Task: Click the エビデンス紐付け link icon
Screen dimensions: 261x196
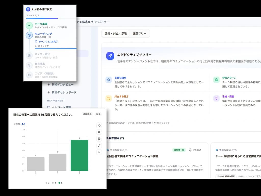Action: (x=29, y=75)
